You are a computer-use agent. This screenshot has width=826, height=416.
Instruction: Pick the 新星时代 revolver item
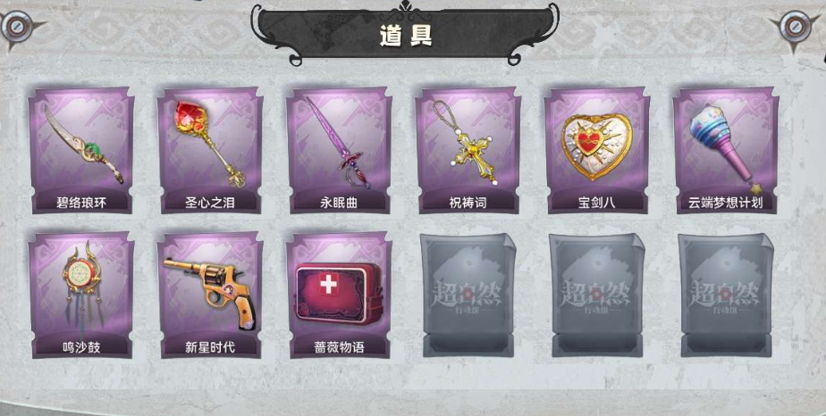click(210, 295)
